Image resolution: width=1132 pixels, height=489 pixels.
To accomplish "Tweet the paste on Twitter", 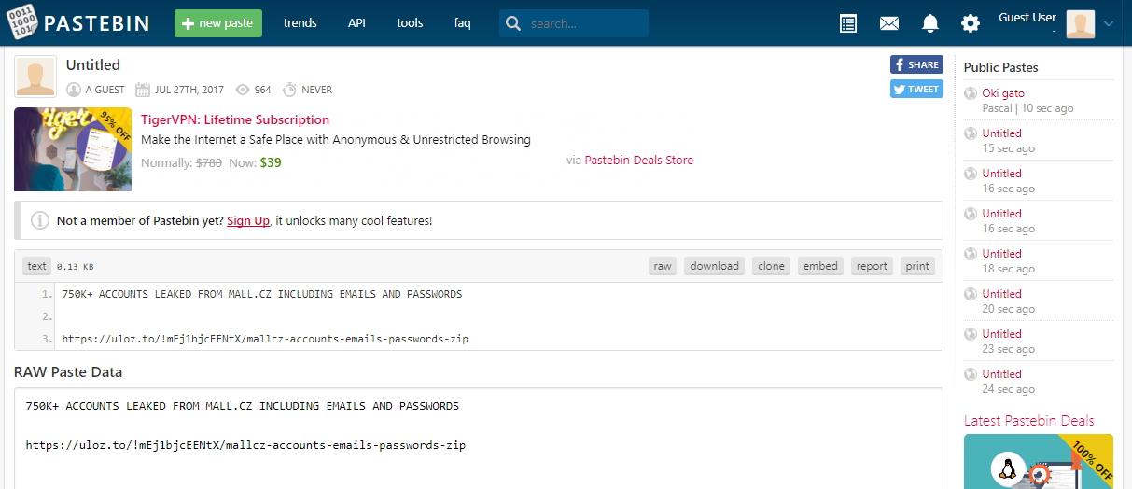I will point(916,89).
